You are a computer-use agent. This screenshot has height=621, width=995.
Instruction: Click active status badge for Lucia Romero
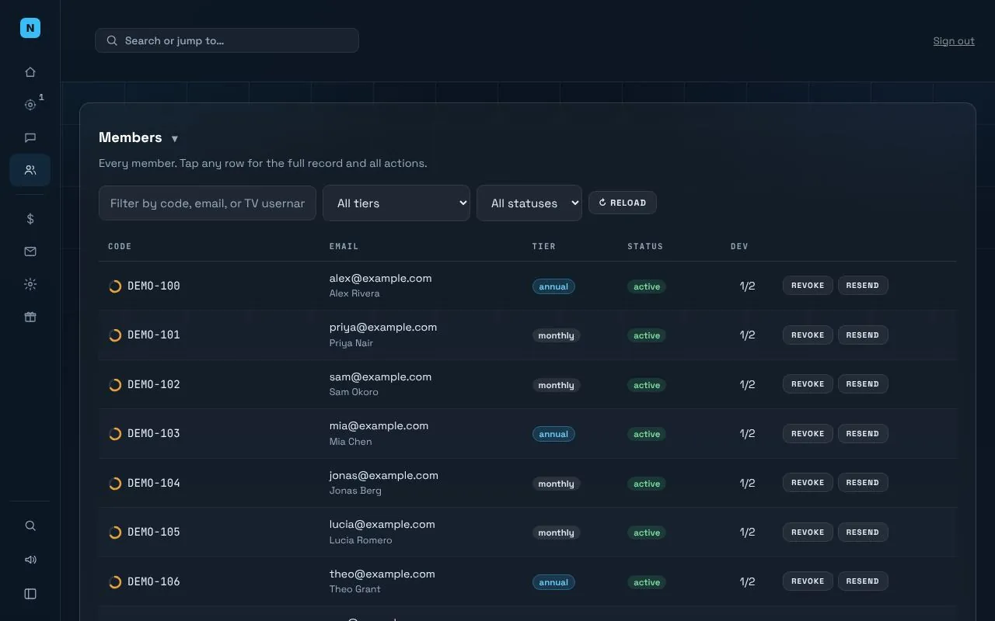click(x=647, y=533)
